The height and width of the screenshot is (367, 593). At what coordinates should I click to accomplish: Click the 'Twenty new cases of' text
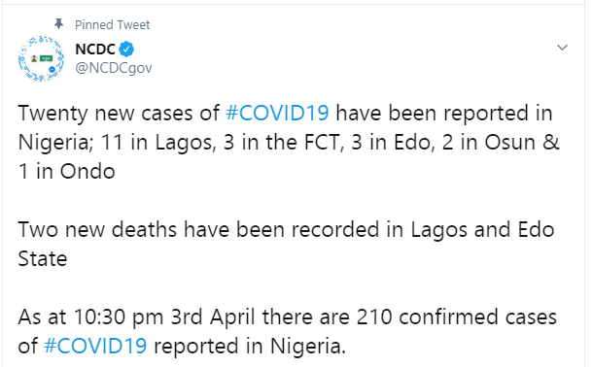click(119, 114)
